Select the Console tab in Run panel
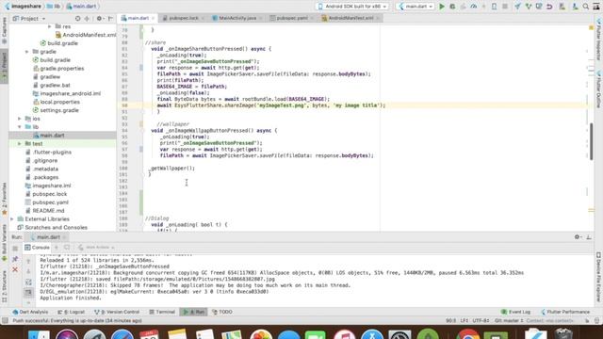This screenshot has width=603, height=339. (37, 248)
